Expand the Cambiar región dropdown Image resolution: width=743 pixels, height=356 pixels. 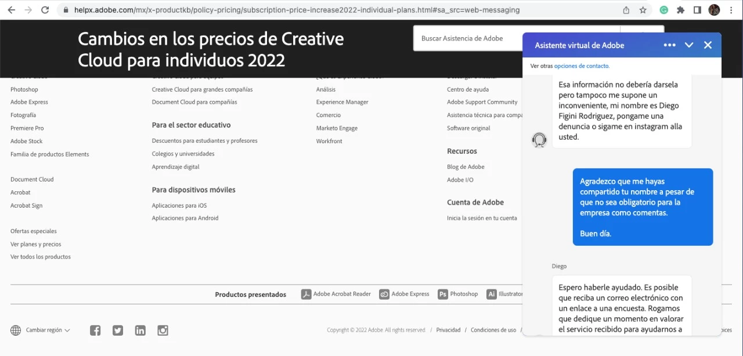pos(48,330)
